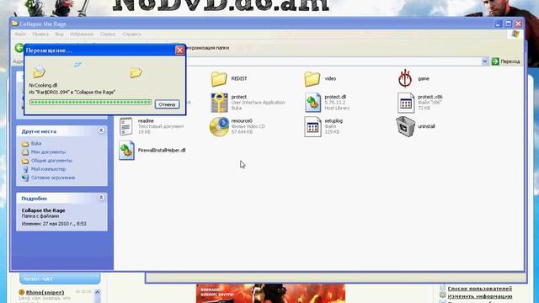Click the Rhino(sniper) avatar icon in chat

(x=21, y=292)
